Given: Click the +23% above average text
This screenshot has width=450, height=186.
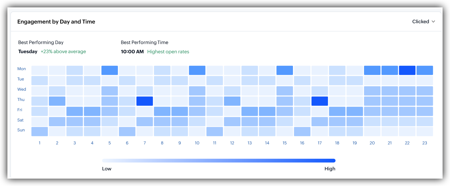Looking at the screenshot, I should pyautogui.click(x=63, y=51).
